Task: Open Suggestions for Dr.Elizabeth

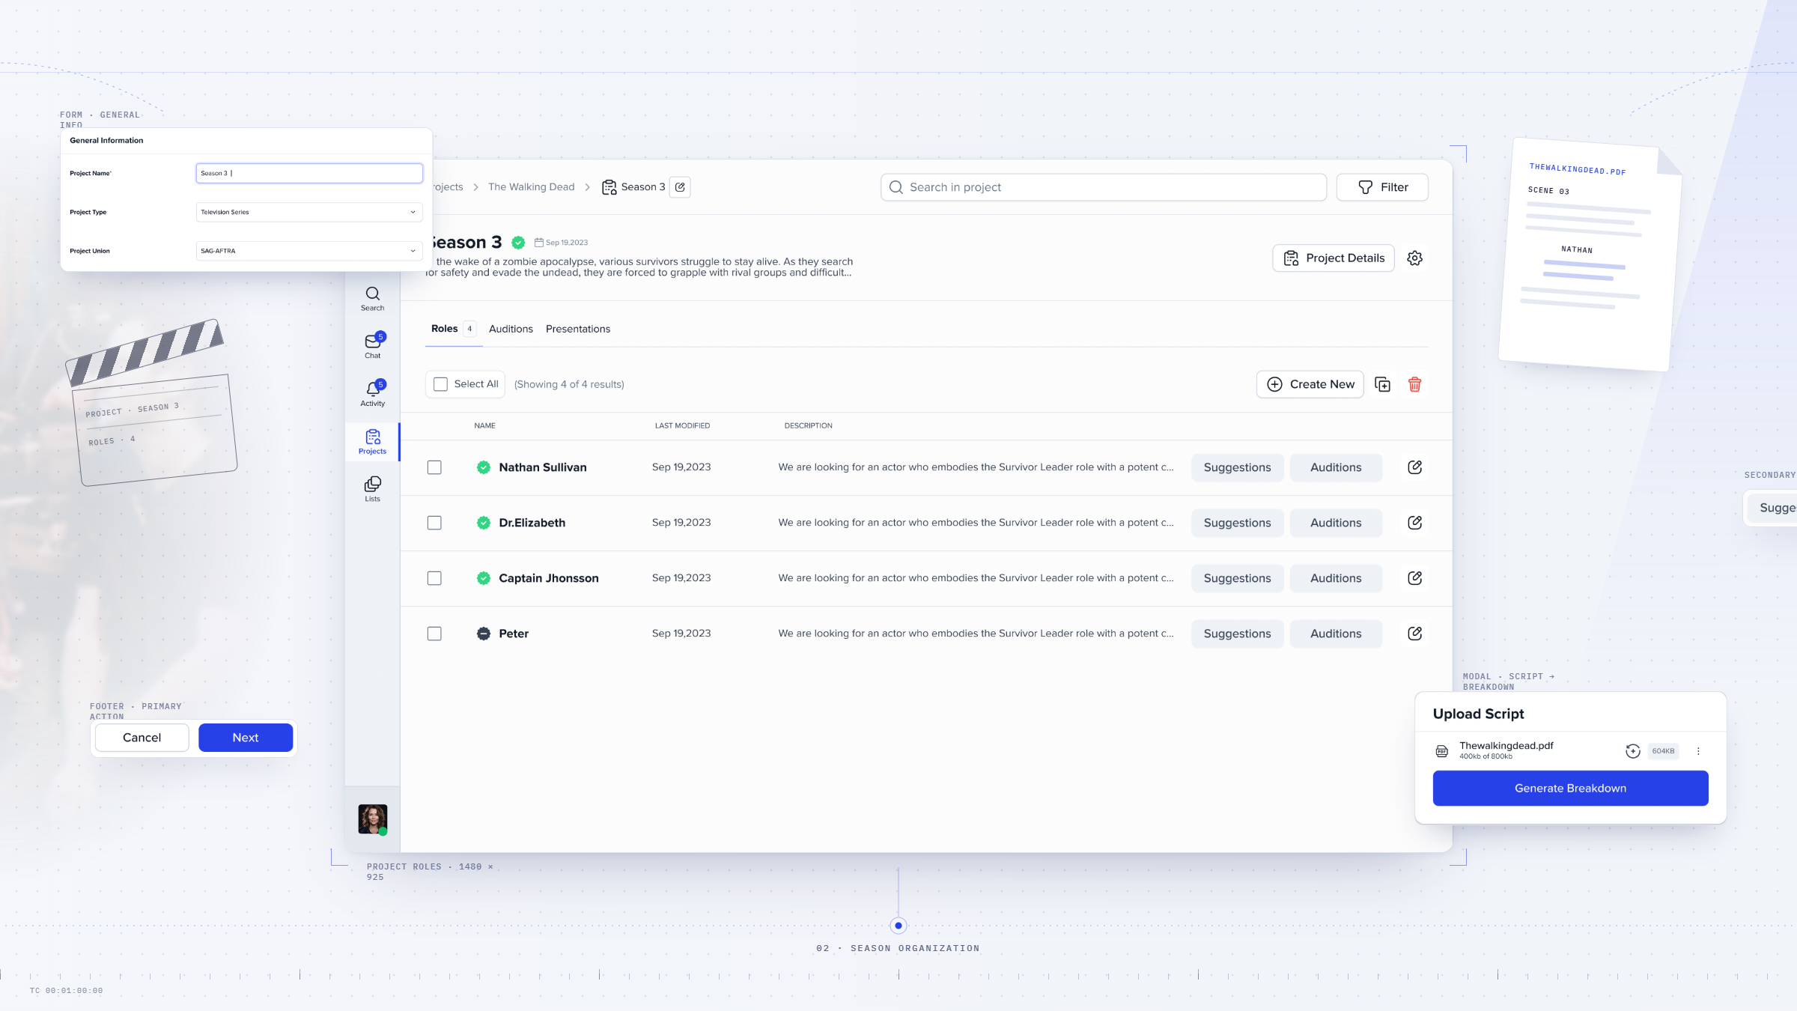Action: (1237, 523)
